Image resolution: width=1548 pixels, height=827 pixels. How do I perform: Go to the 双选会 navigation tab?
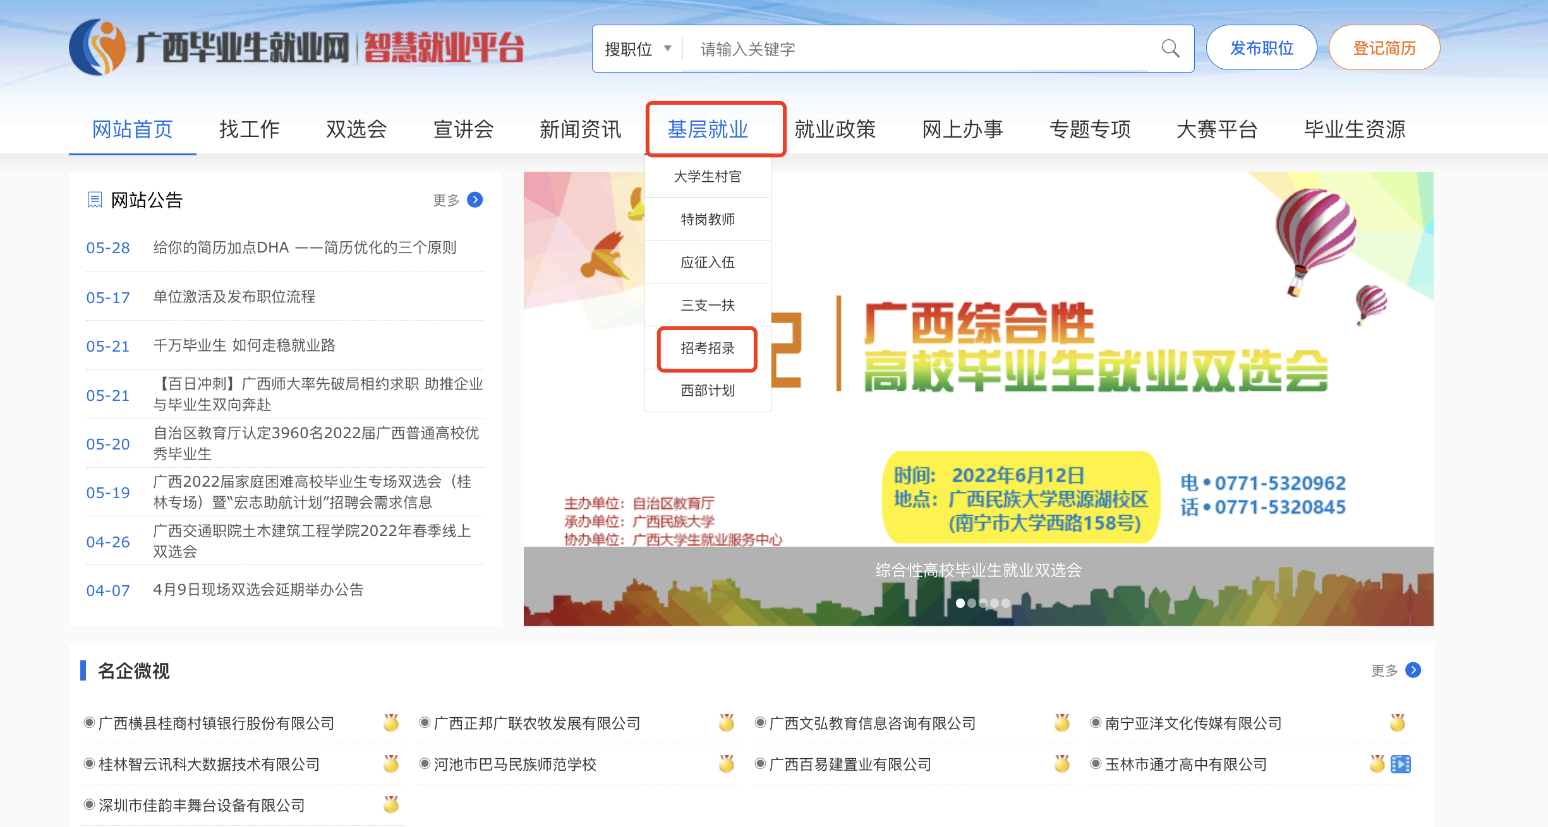356,129
